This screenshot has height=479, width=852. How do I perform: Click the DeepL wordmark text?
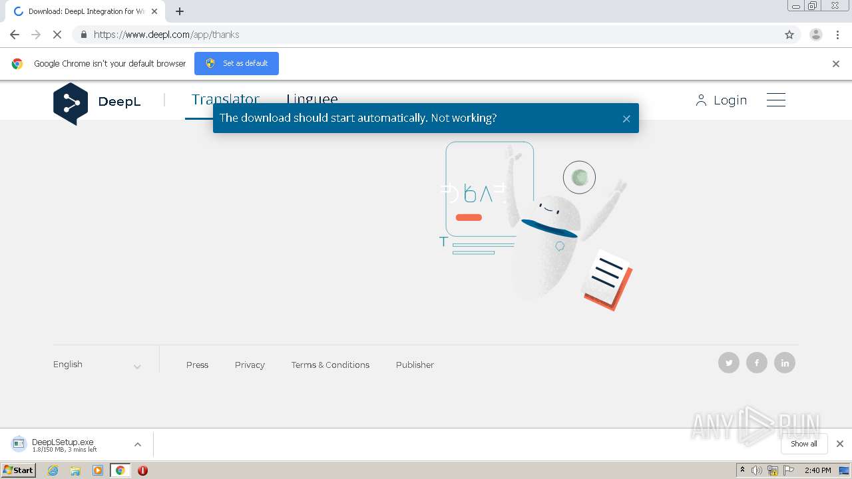pyautogui.click(x=119, y=102)
